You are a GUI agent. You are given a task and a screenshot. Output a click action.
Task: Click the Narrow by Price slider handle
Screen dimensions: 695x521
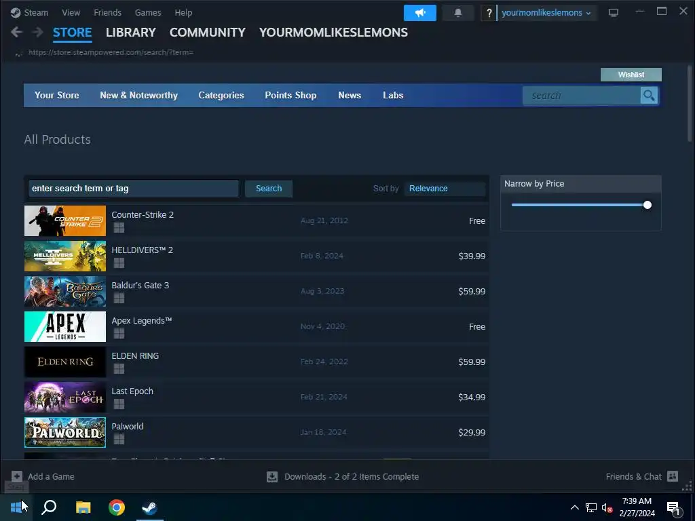[647, 205]
